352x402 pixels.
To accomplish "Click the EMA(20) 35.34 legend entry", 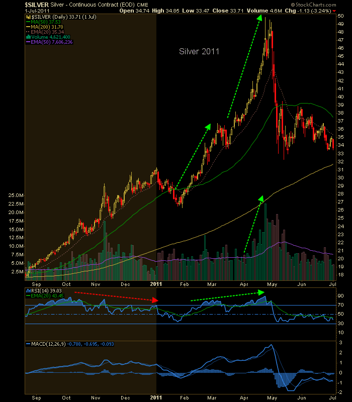I will tap(47, 32).
